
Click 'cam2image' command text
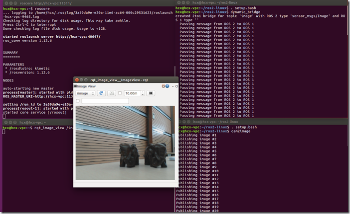click(x=241, y=131)
